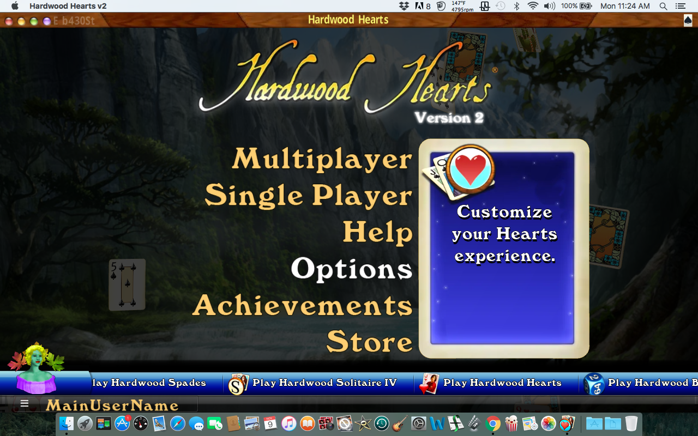This screenshot has height=436, width=698.
Task: Launch Safari from the Dock
Action: point(178,423)
